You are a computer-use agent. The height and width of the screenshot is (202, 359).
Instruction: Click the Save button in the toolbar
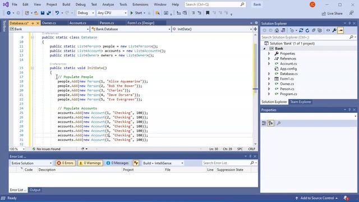(x=43, y=13)
